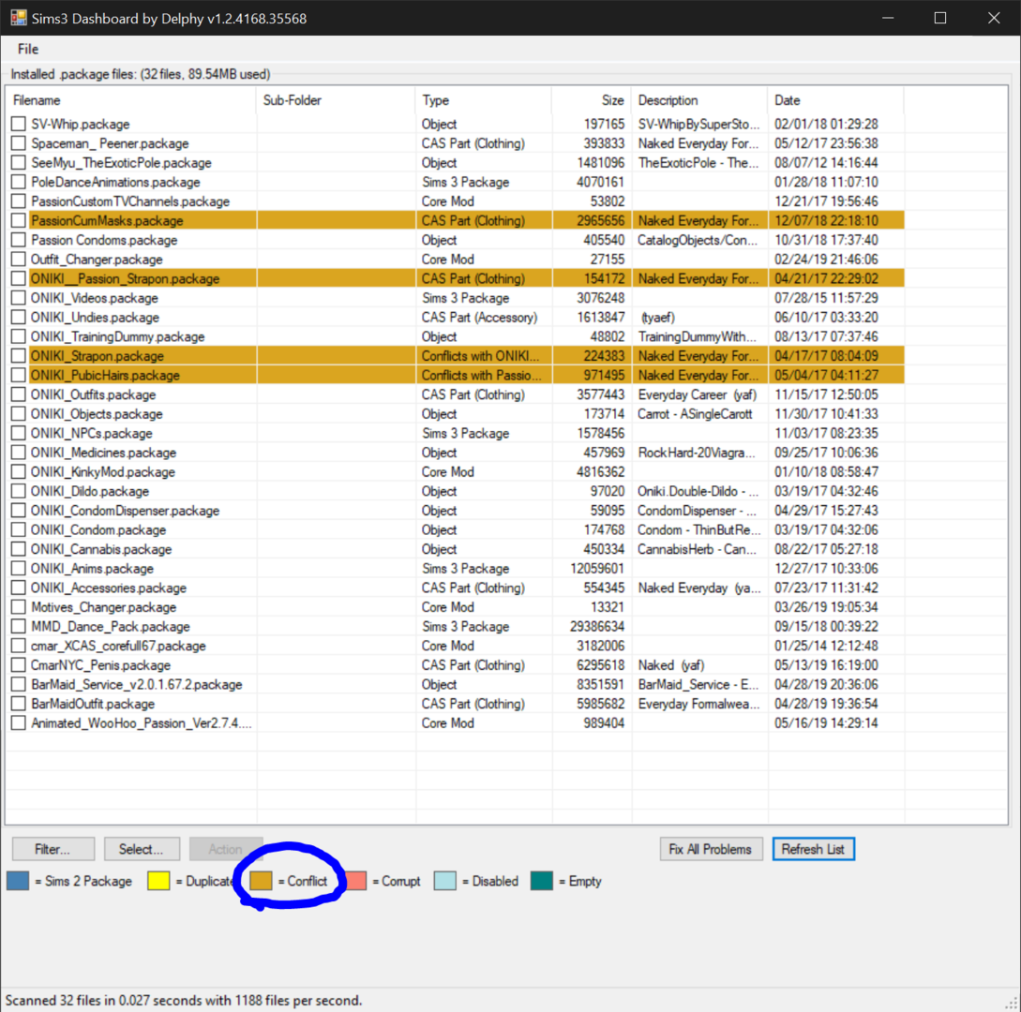The width and height of the screenshot is (1021, 1012).
Task: Click date 01/25/14 12:12:48
Action: 826,646
